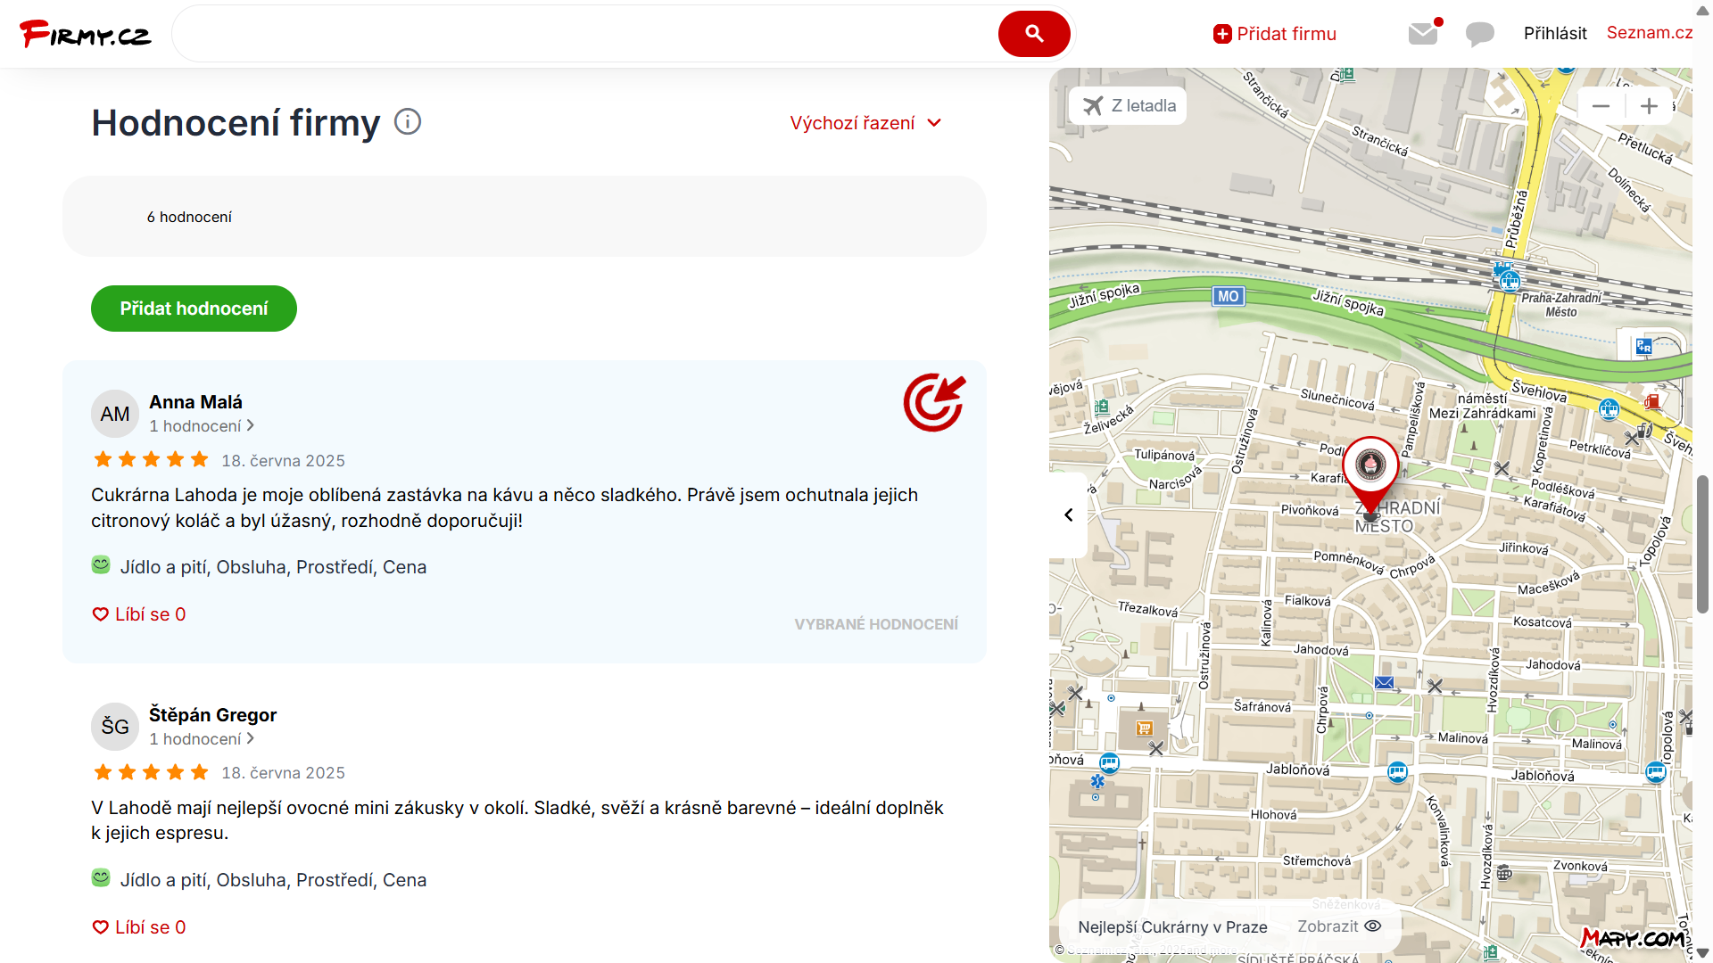
Task: Click the Přidat firmu link
Action: pyautogui.click(x=1275, y=34)
